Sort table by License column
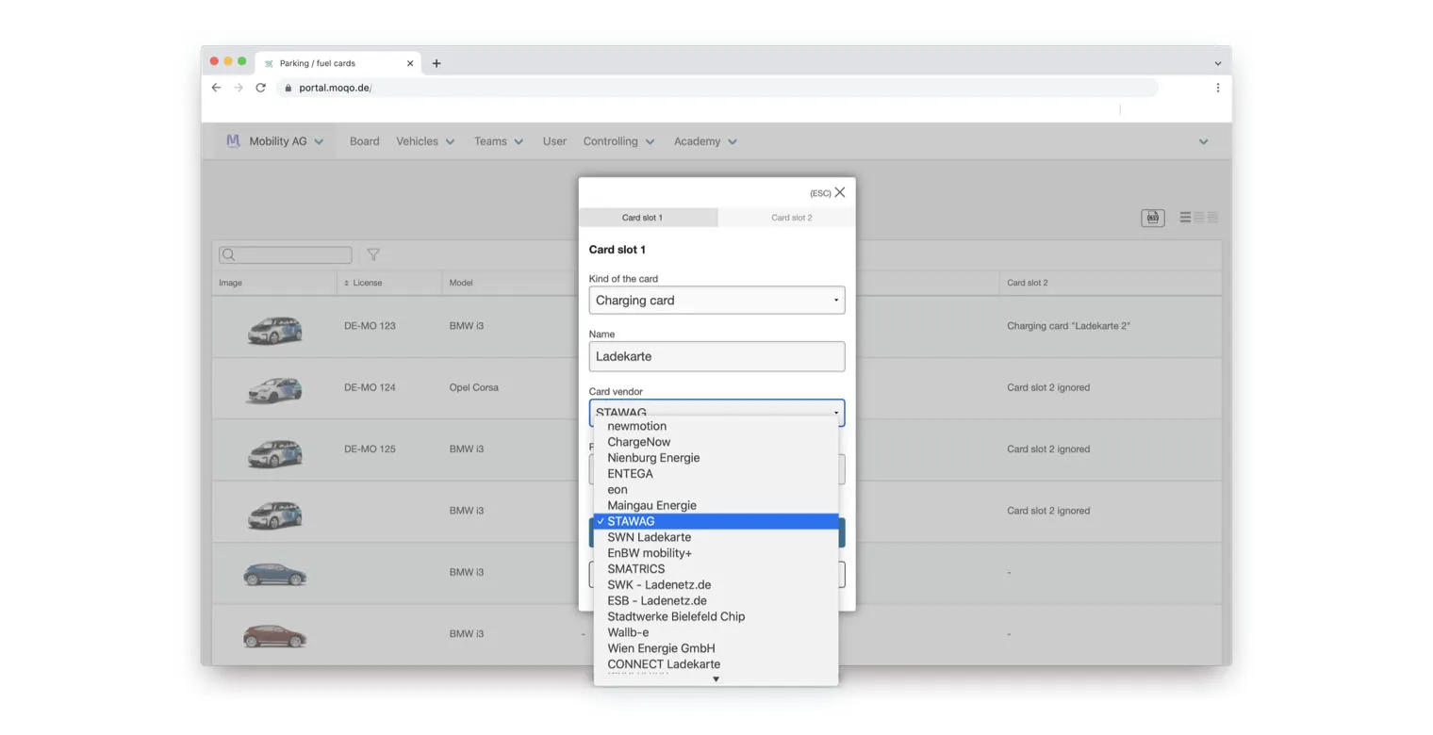This screenshot has width=1433, height=735. tap(363, 283)
